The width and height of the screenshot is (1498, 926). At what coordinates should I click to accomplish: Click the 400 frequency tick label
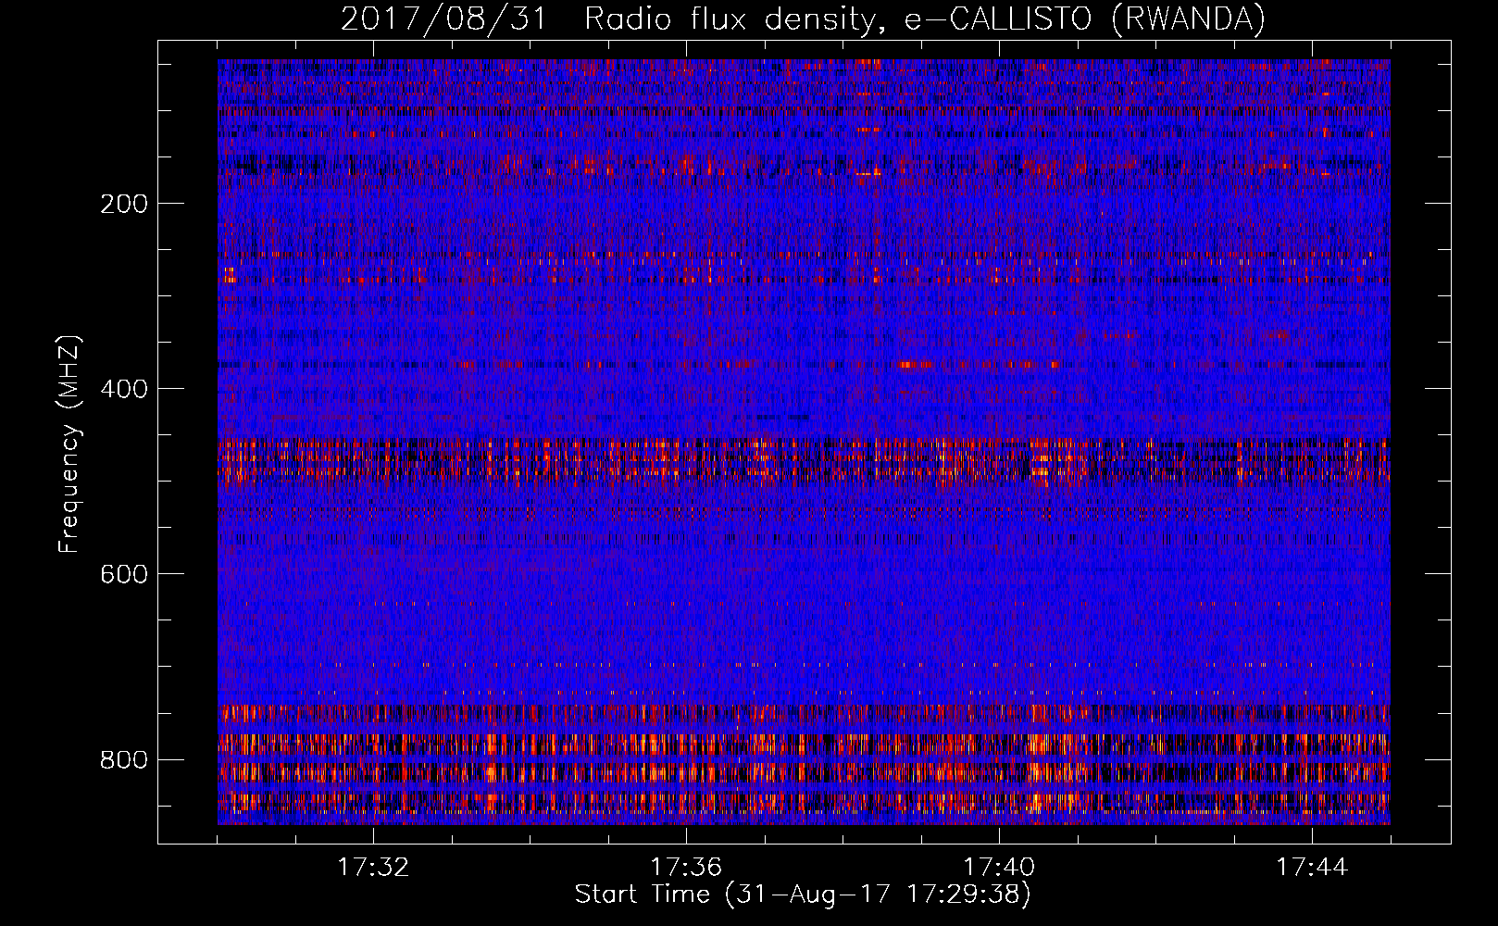pos(124,389)
